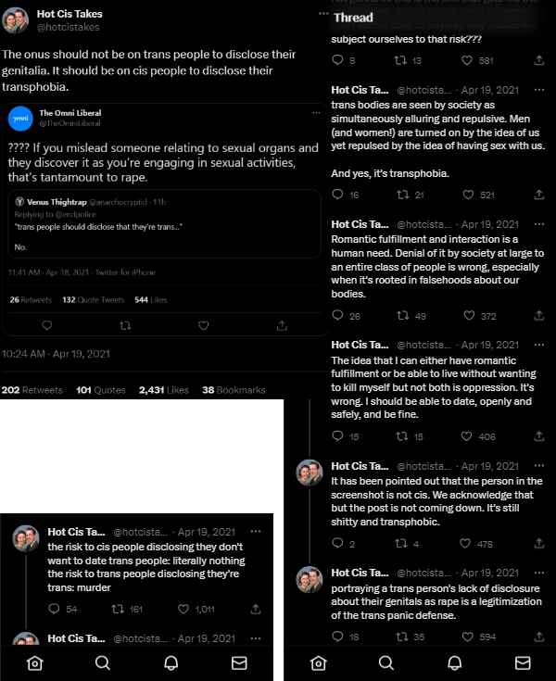Viewport: 556px width, 681px height.
Task: Toggle like on the tweet with 406 likes
Action: coord(468,436)
